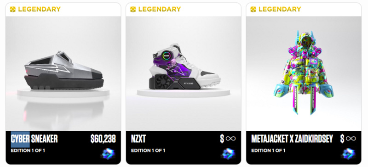Click LEGENDARY label above the NZXT sneaker
368x167 pixels.
click(x=159, y=9)
